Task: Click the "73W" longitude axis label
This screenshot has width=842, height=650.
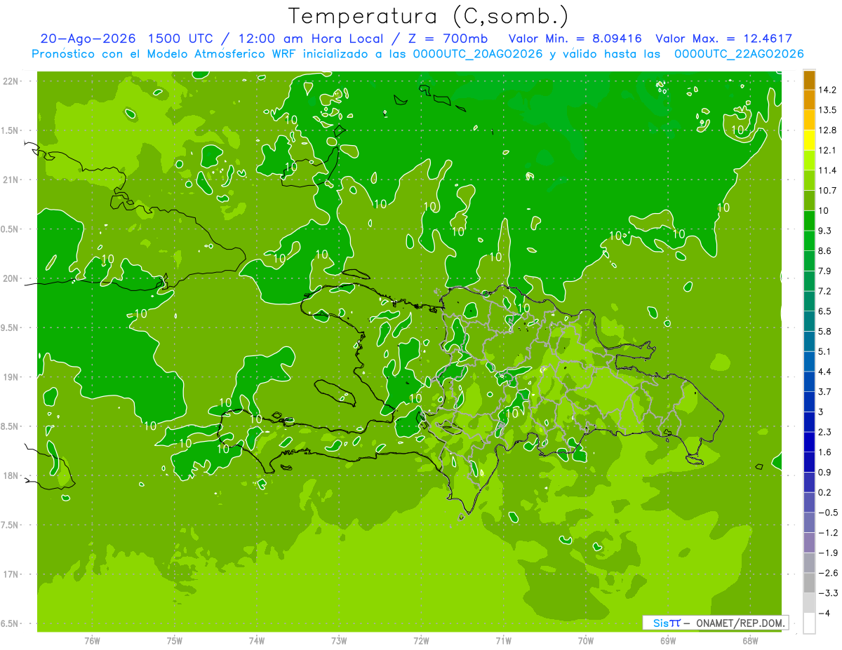Action: [x=339, y=641]
